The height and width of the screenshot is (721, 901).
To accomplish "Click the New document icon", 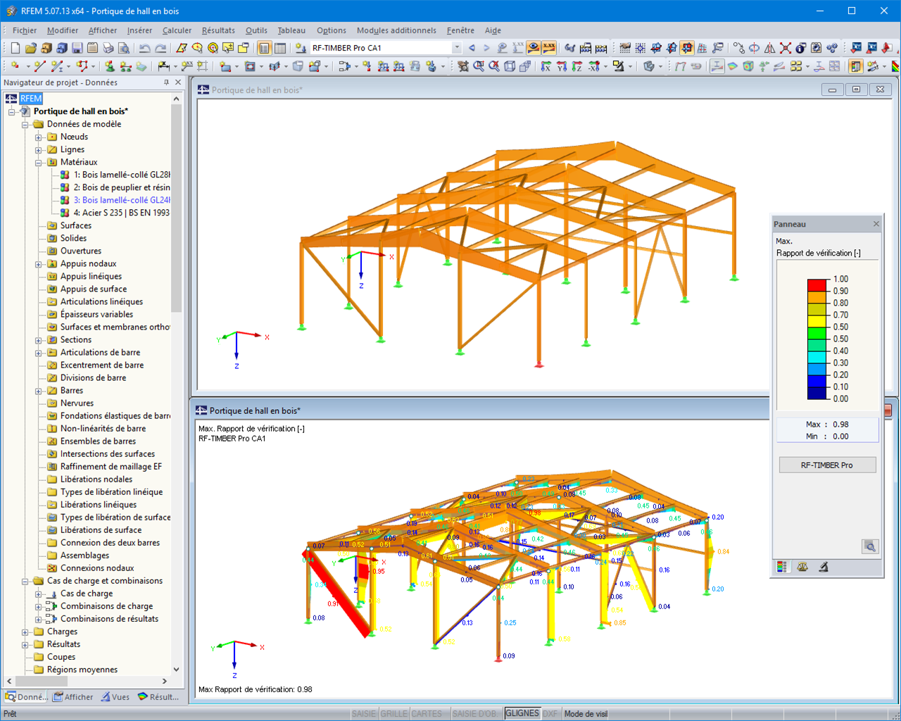I will 15,48.
